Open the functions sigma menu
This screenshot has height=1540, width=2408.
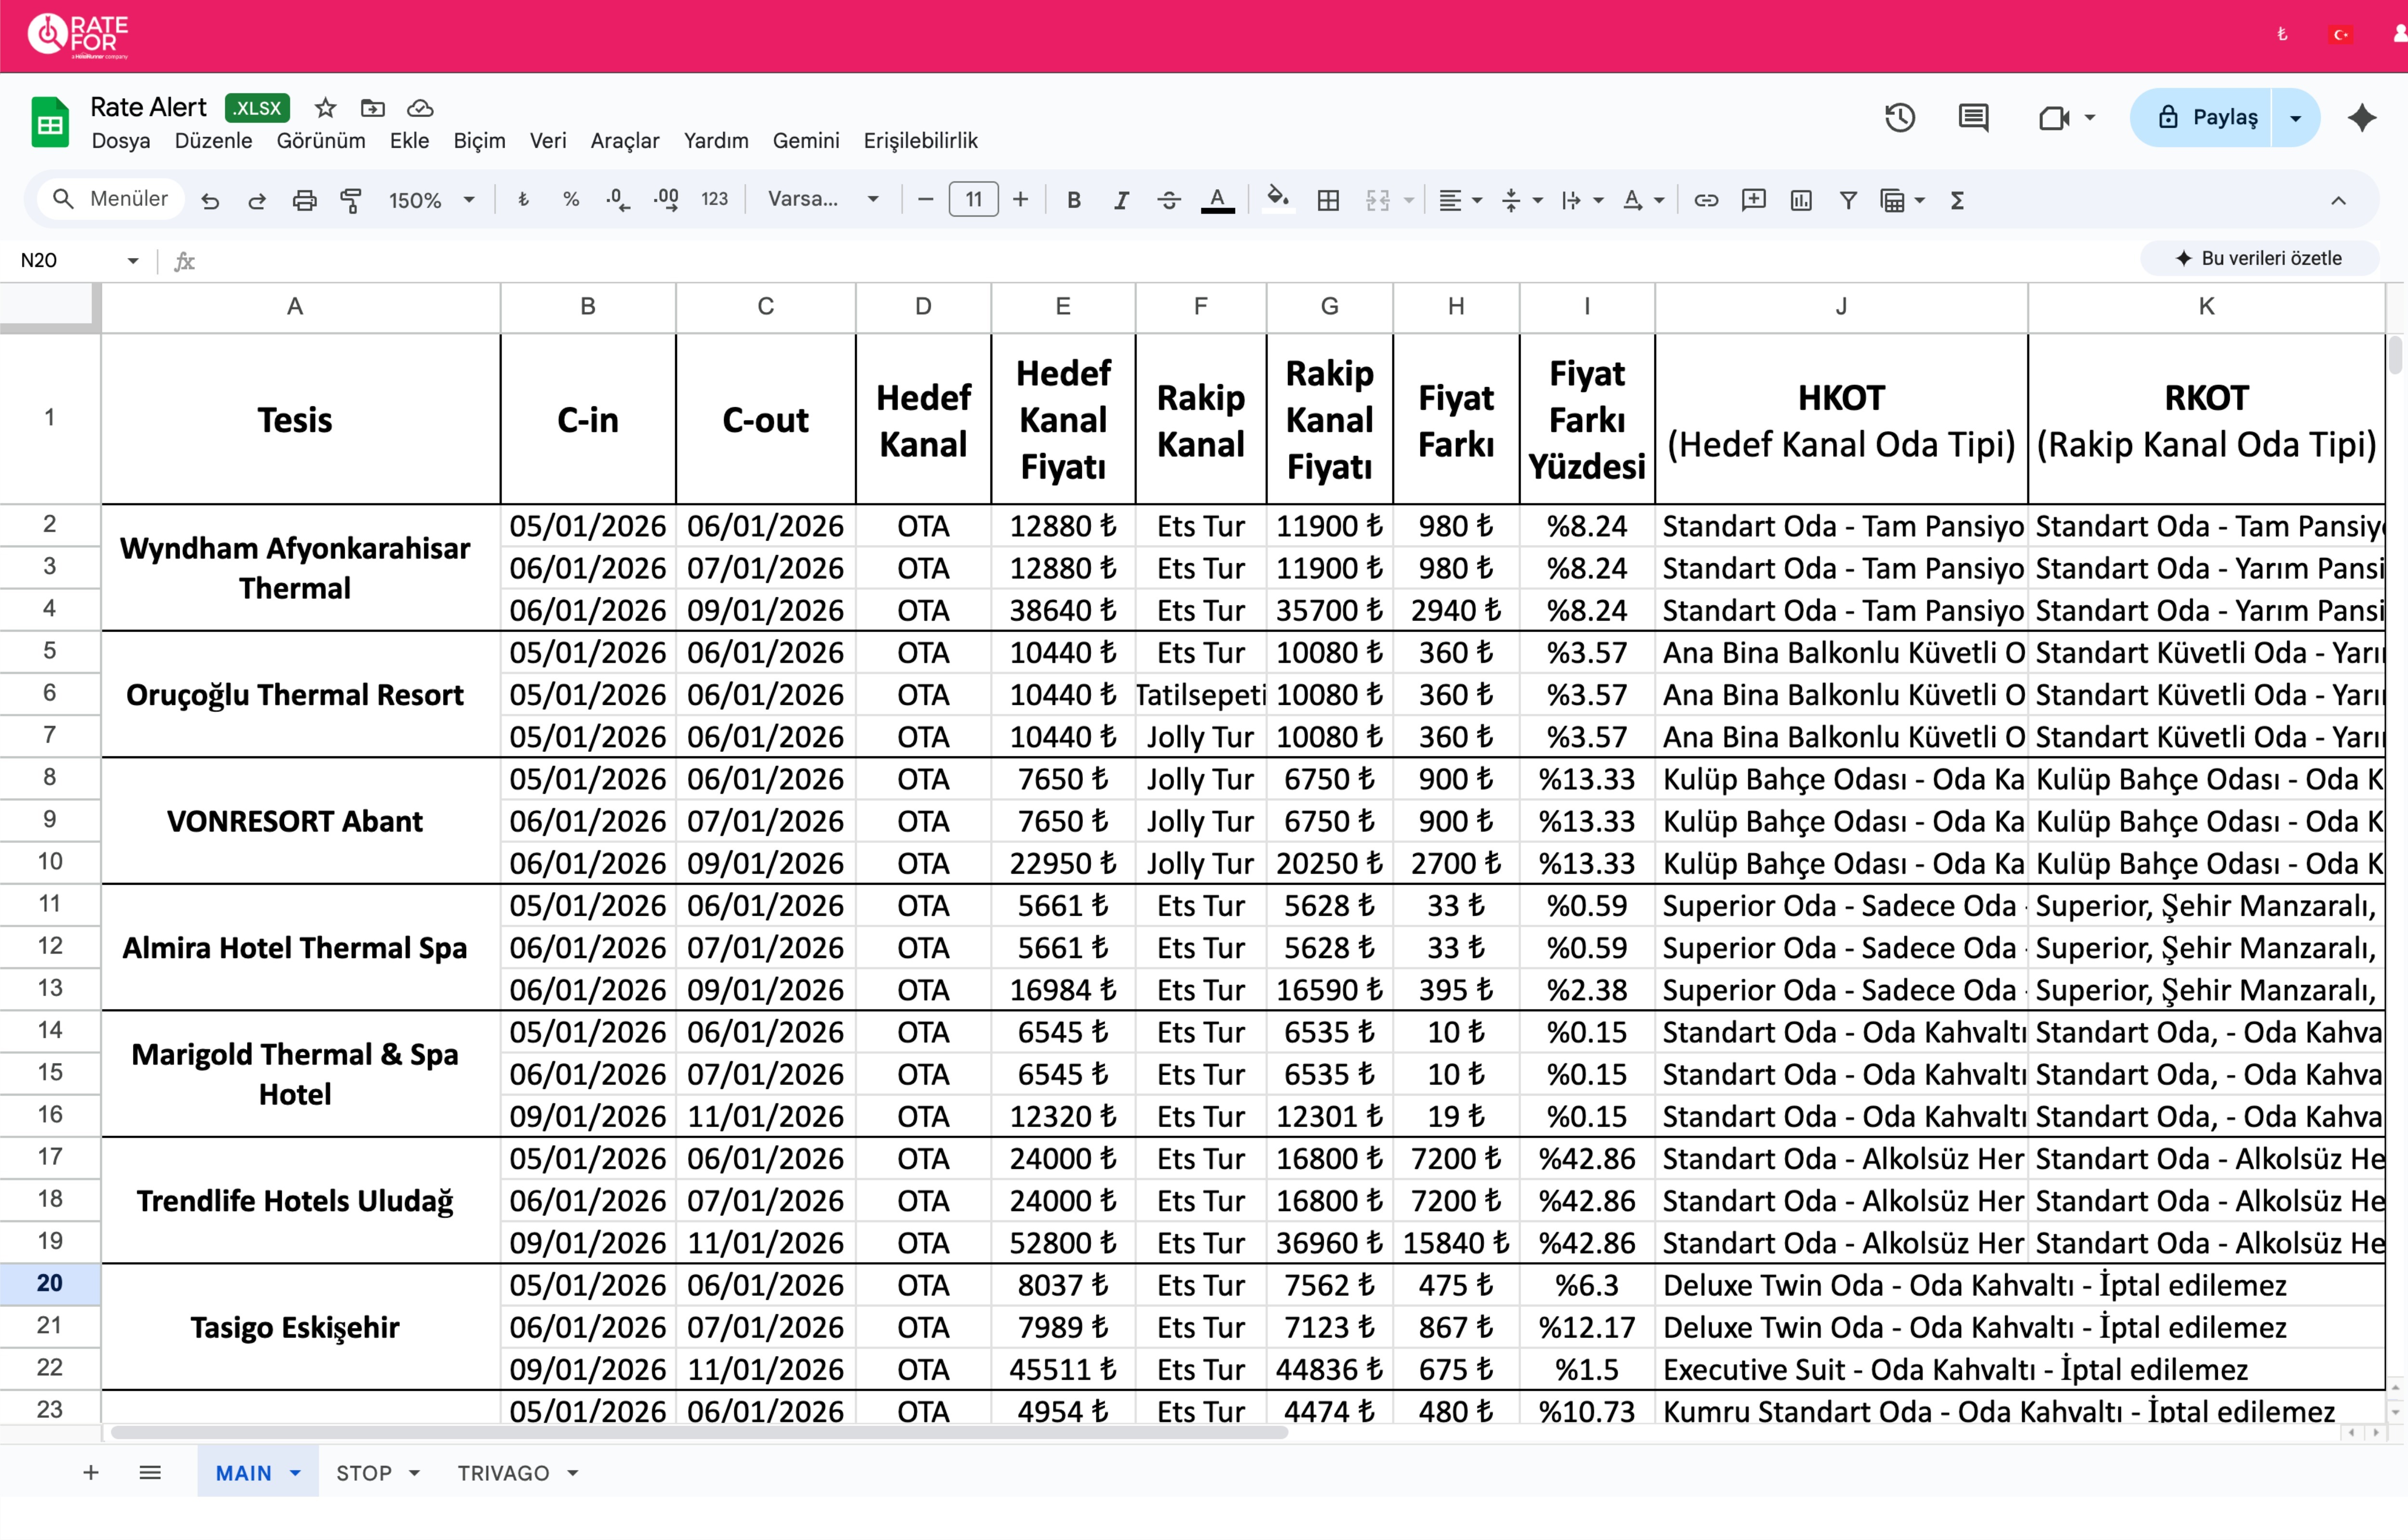coord(1958,201)
